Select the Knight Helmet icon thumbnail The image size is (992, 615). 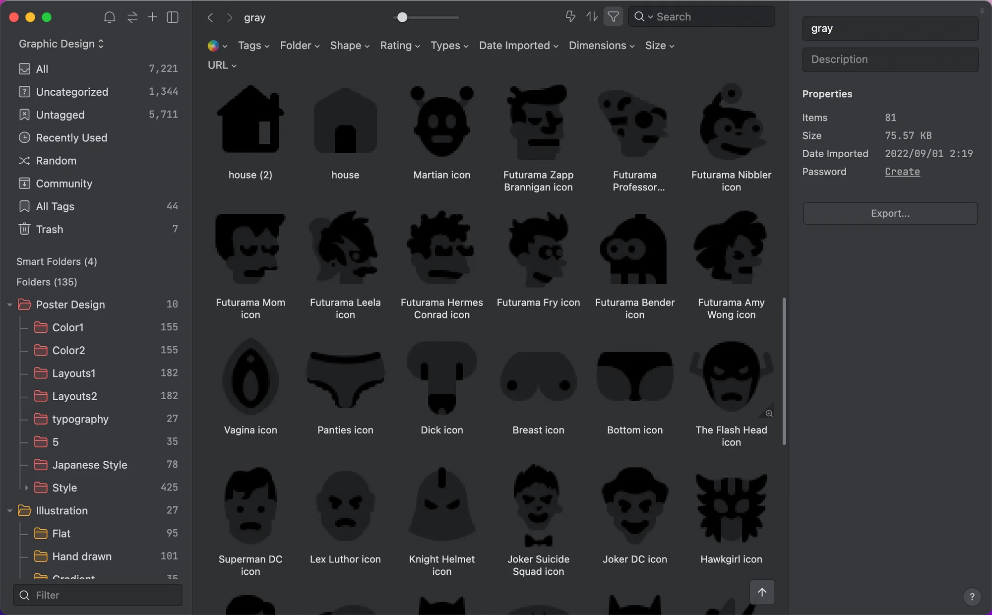coord(442,505)
